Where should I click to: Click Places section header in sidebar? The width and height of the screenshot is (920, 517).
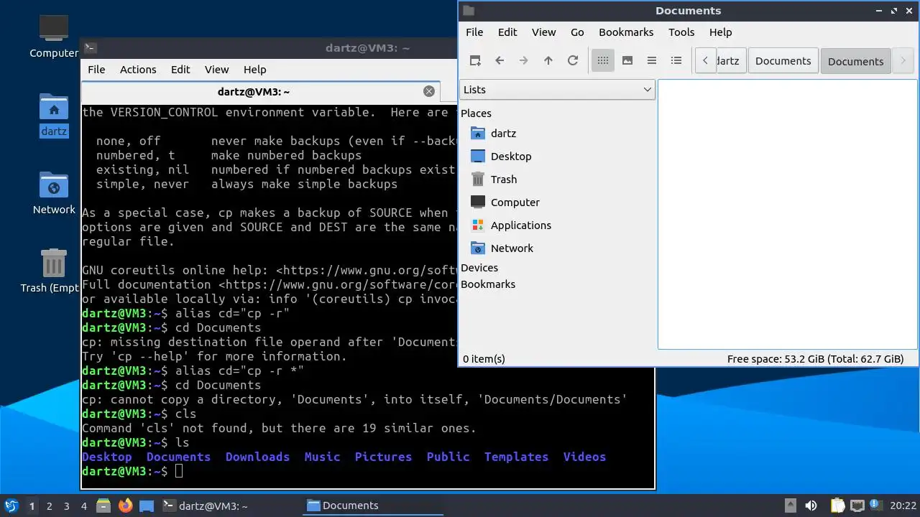tap(476, 113)
